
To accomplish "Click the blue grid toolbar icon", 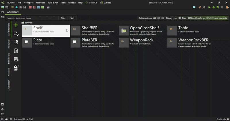I will [39, 7].
